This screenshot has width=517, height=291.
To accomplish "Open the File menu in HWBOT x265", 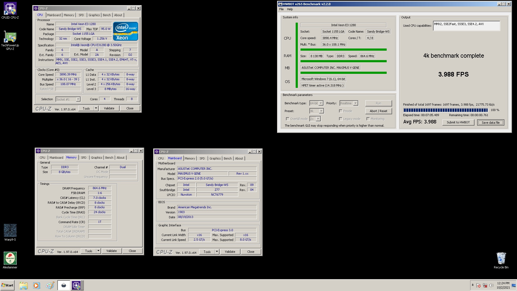I will click(x=281, y=9).
